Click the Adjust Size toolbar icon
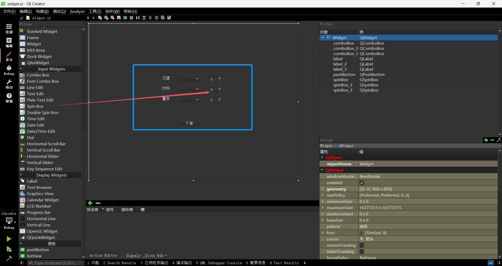Screen dimensions: 502x266 click(x=169, y=18)
